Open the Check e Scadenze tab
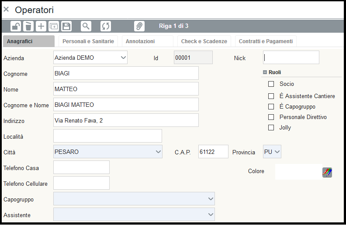Viewport: 346px width, 225px height. 204,41
